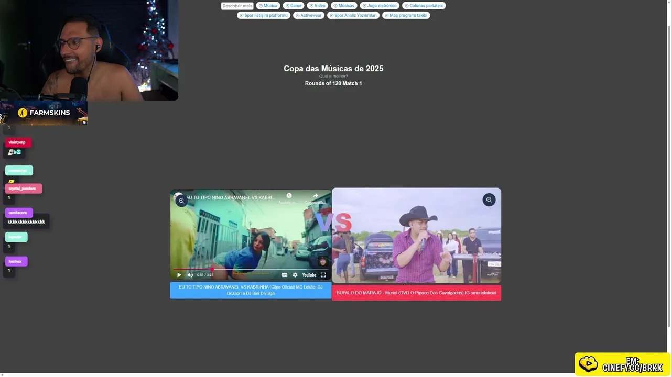Open the Colunas portáteis chip
671x377 pixels.
pyautogui.click(x=424, y=6)
